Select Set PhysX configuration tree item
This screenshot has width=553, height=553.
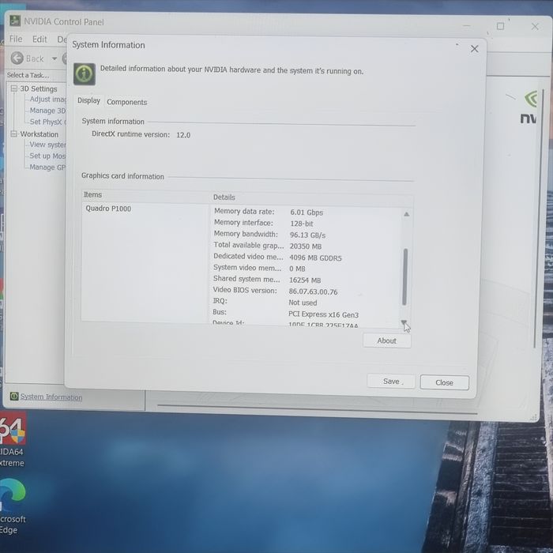click(47, 122)
